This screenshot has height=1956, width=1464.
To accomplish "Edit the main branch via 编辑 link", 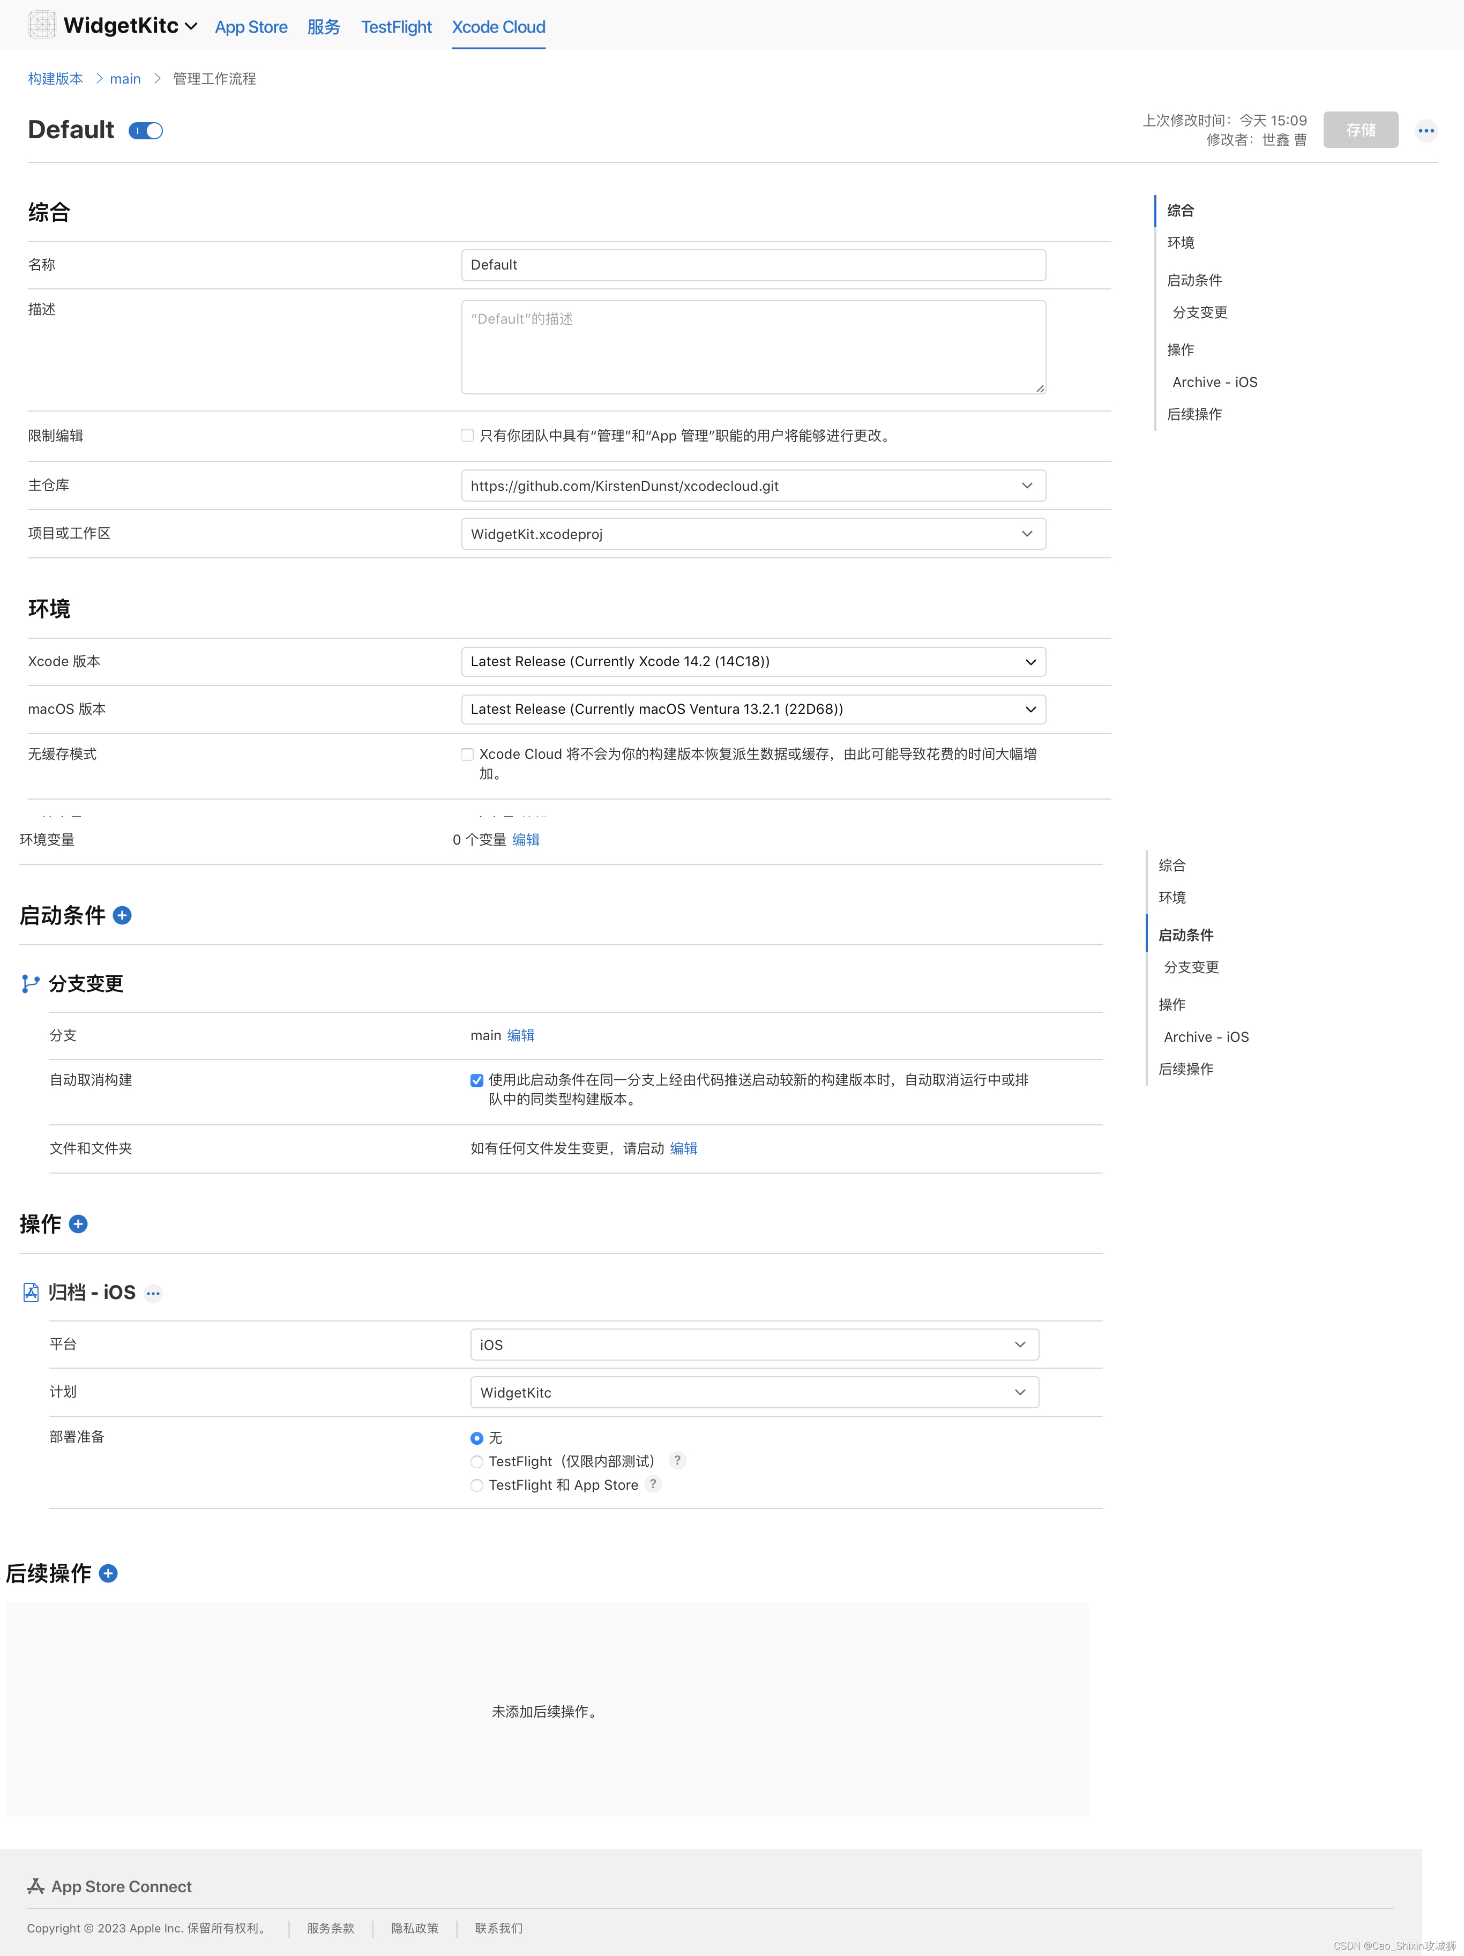I will coord(521,1035).
